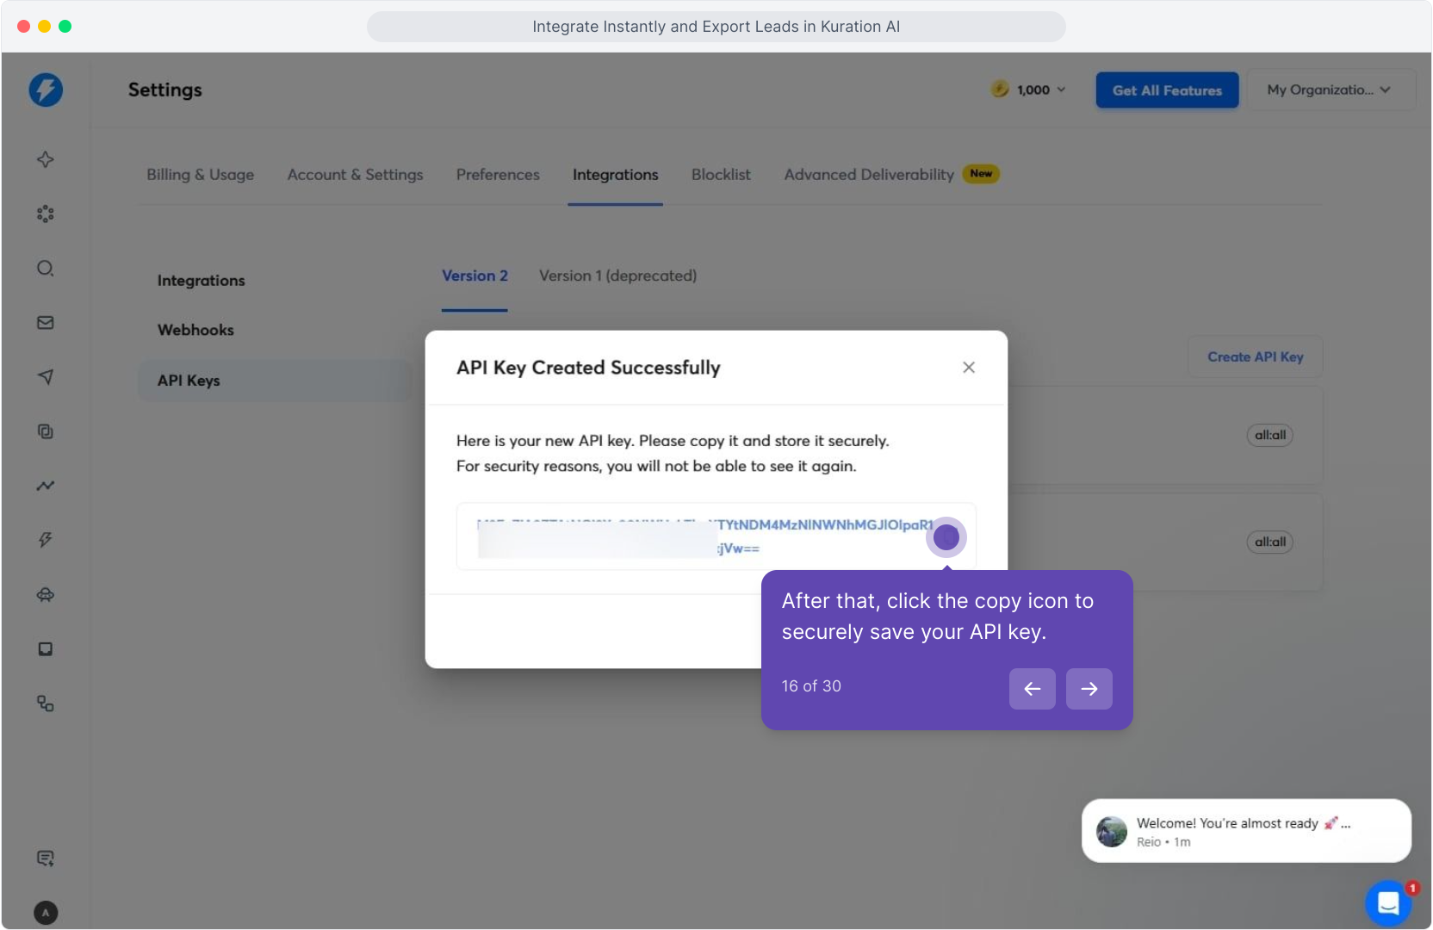Viewport: 1433px width, 930px height.
Task: Open the search magnifier icon in sidebar
Action: point(46,268)
